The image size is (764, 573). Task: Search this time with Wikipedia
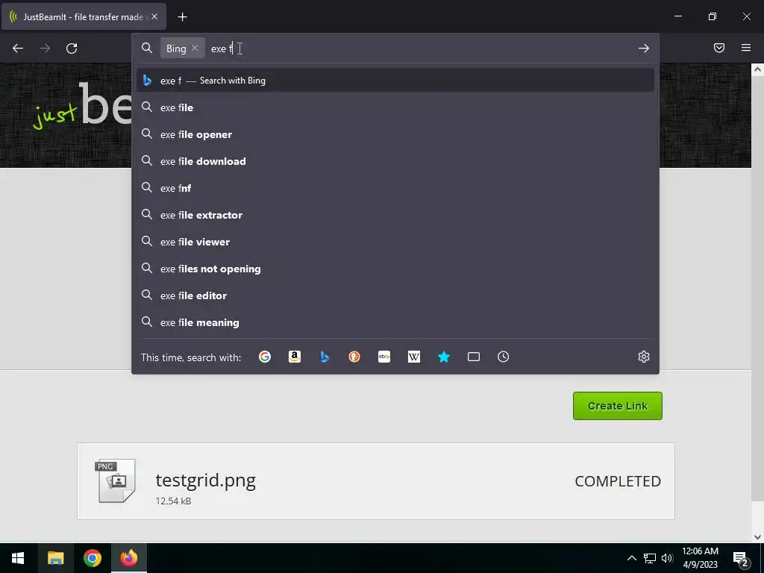coord(413,357)
